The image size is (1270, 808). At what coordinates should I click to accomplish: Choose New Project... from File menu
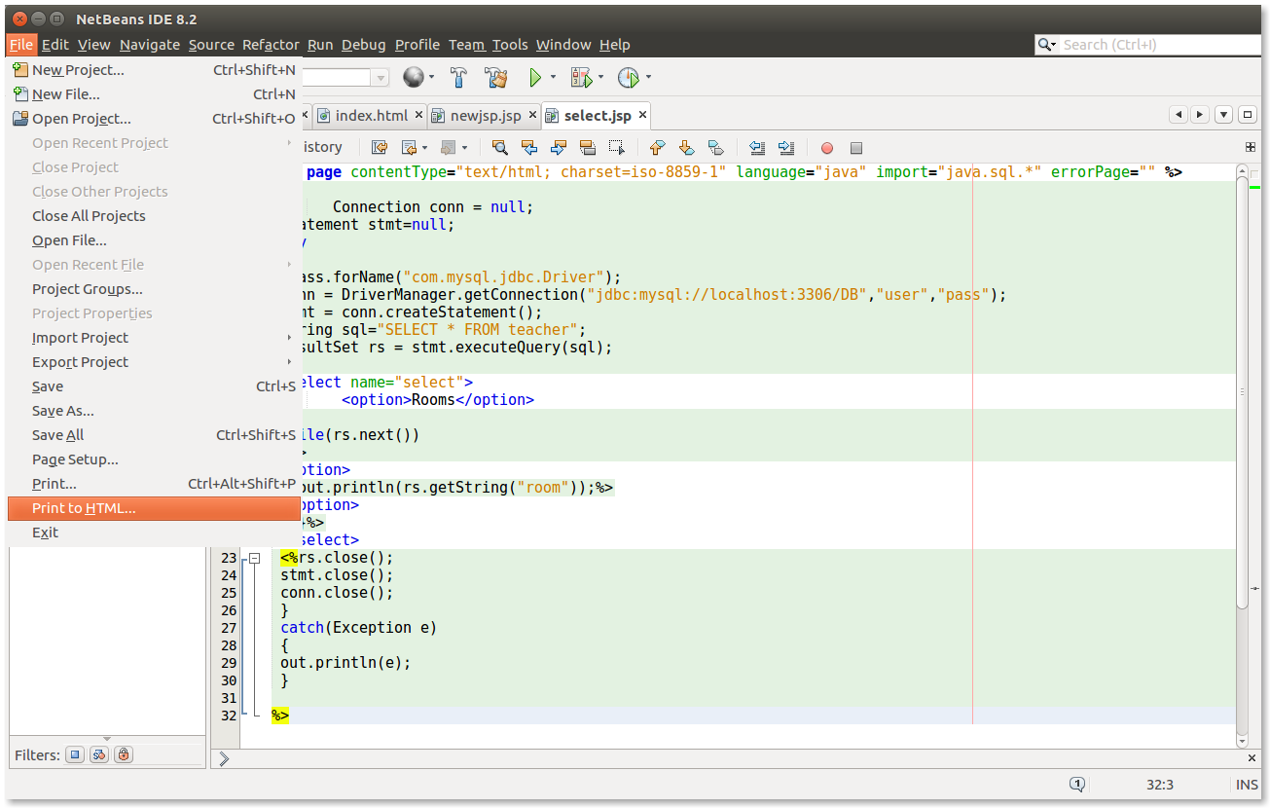(154, 70)
